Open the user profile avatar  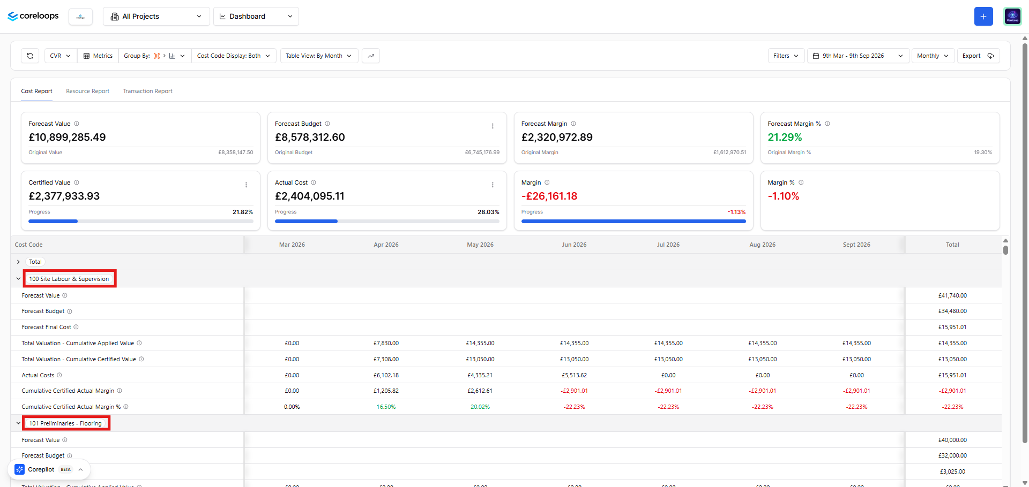click(1012, 17)
